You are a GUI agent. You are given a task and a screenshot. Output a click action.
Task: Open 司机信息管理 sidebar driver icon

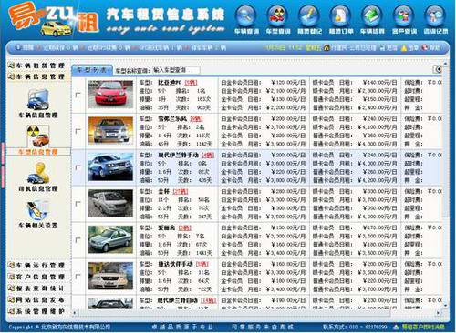(x=38, y=173)
